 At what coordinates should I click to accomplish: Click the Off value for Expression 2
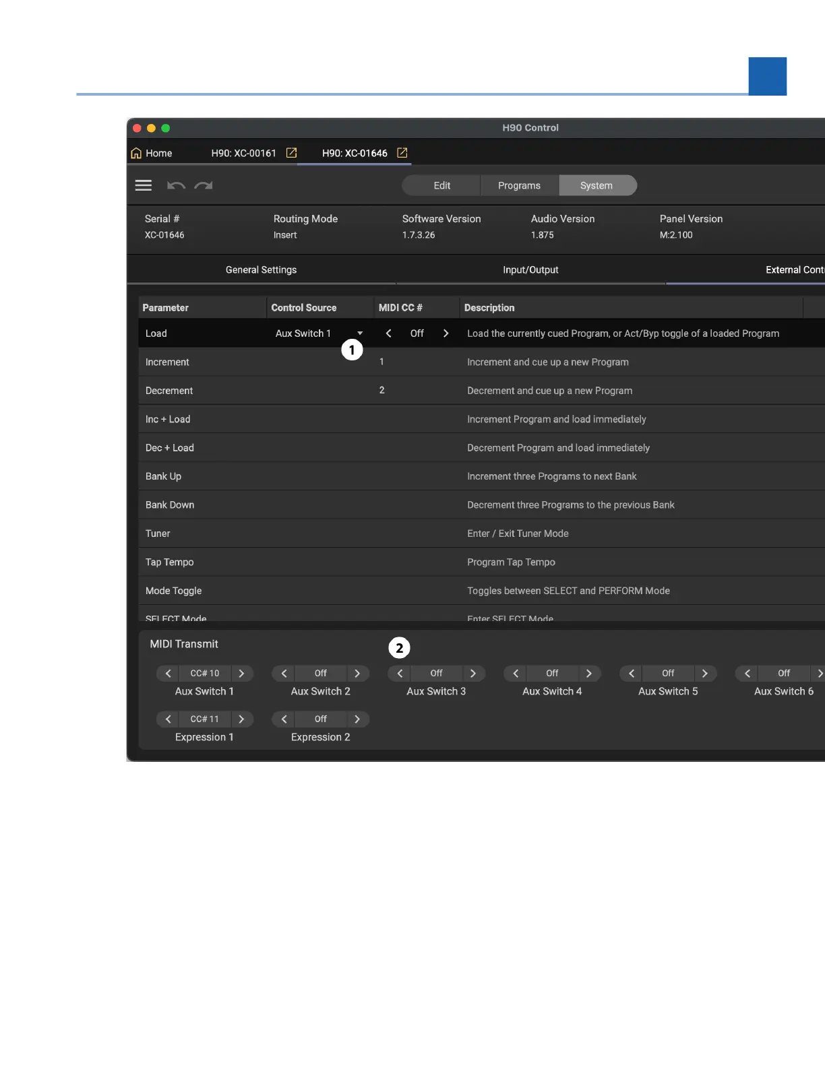pos(321,719)
